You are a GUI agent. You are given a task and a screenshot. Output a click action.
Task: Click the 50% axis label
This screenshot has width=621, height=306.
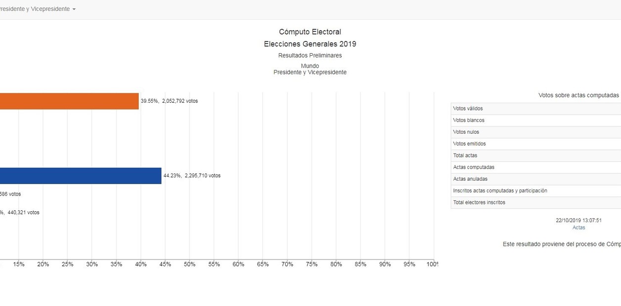pos(190,265)
